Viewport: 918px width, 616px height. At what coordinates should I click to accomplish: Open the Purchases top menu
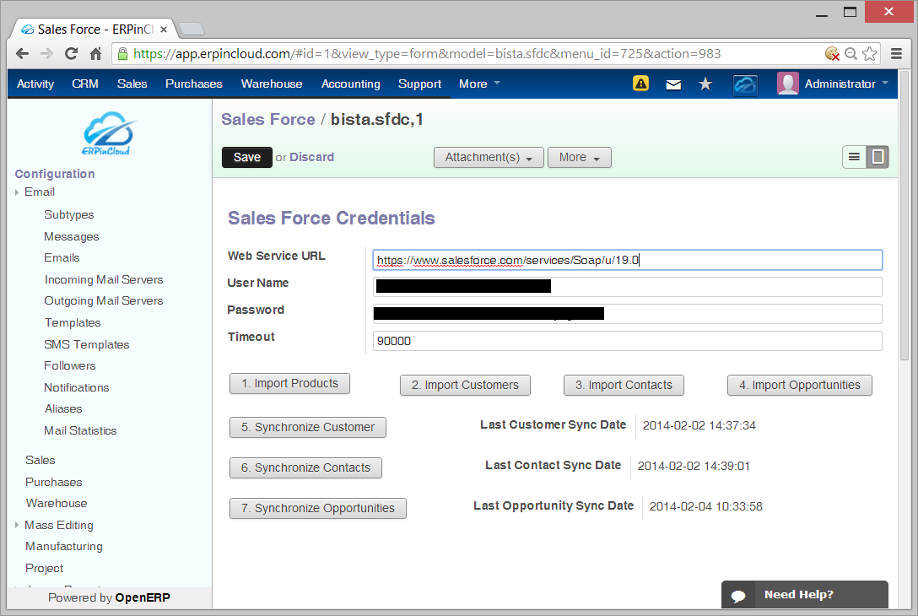tap(194, 84)
